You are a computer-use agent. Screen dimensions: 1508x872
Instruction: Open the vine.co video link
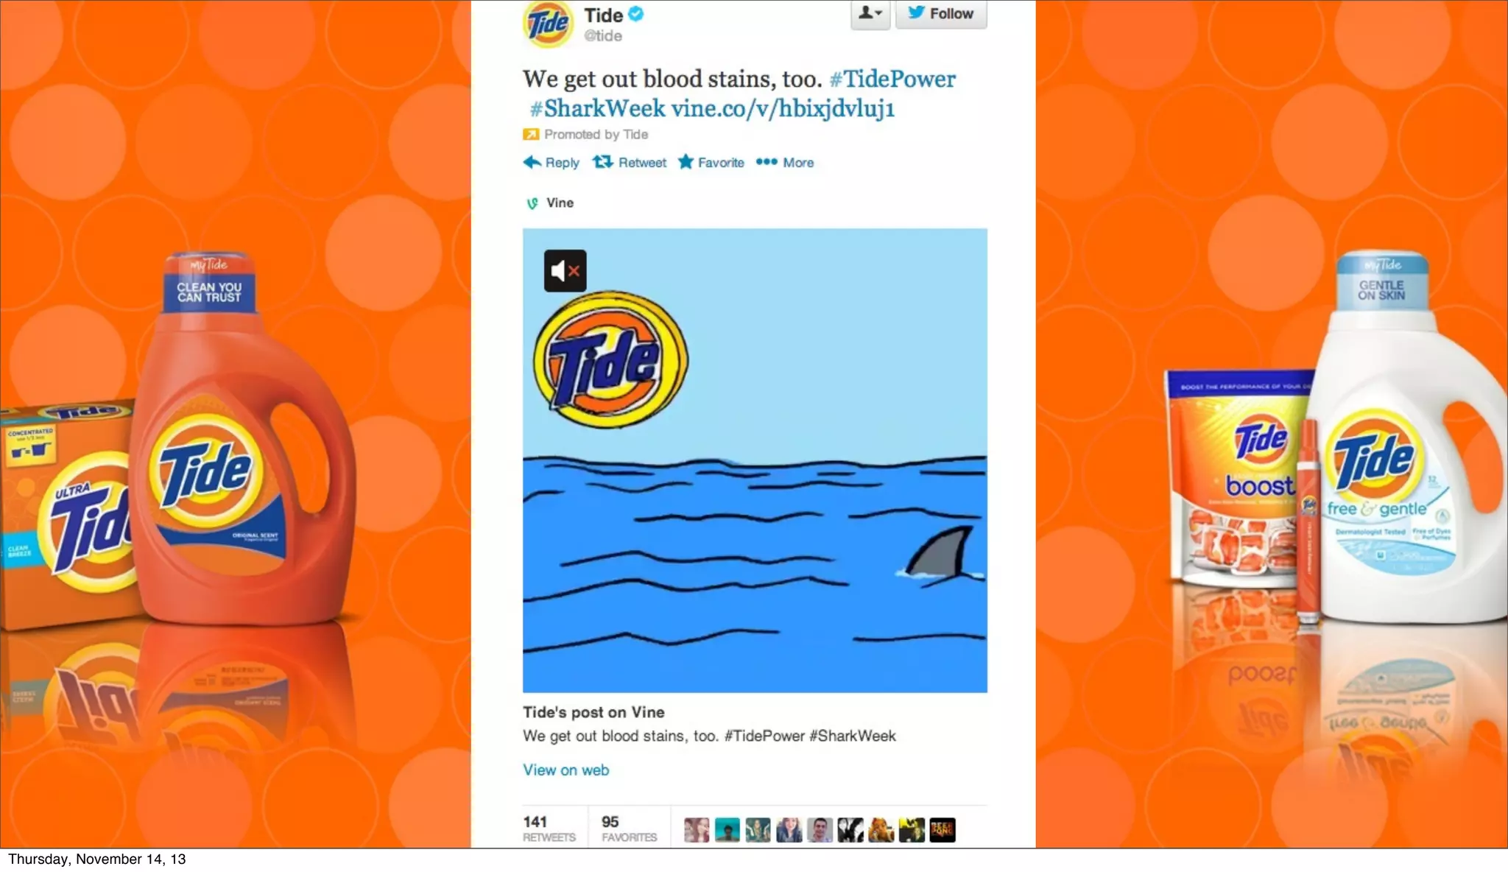click(x=783, y=108)
